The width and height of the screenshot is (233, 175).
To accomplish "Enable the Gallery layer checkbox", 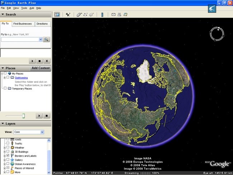I will (x=8, y=160).
